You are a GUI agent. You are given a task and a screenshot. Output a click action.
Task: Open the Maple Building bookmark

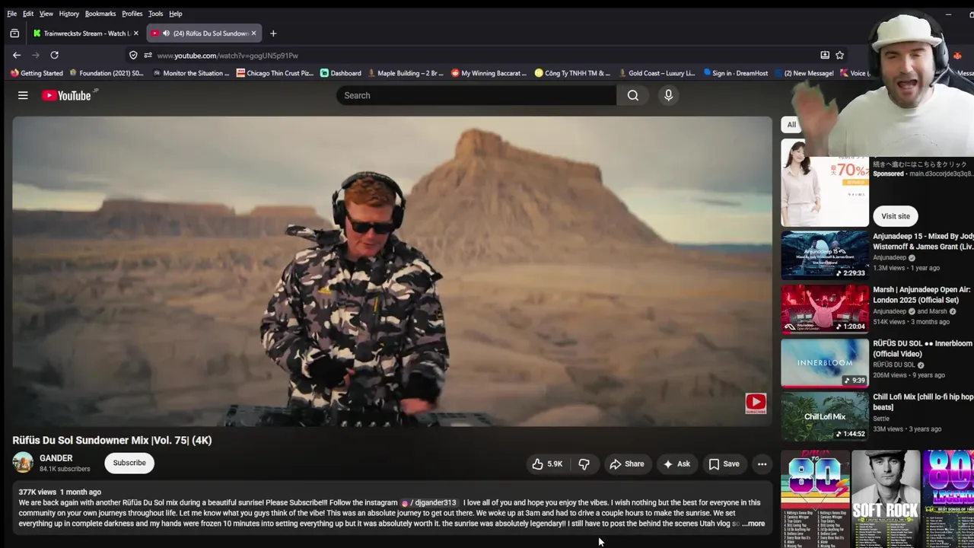point(406,73)
